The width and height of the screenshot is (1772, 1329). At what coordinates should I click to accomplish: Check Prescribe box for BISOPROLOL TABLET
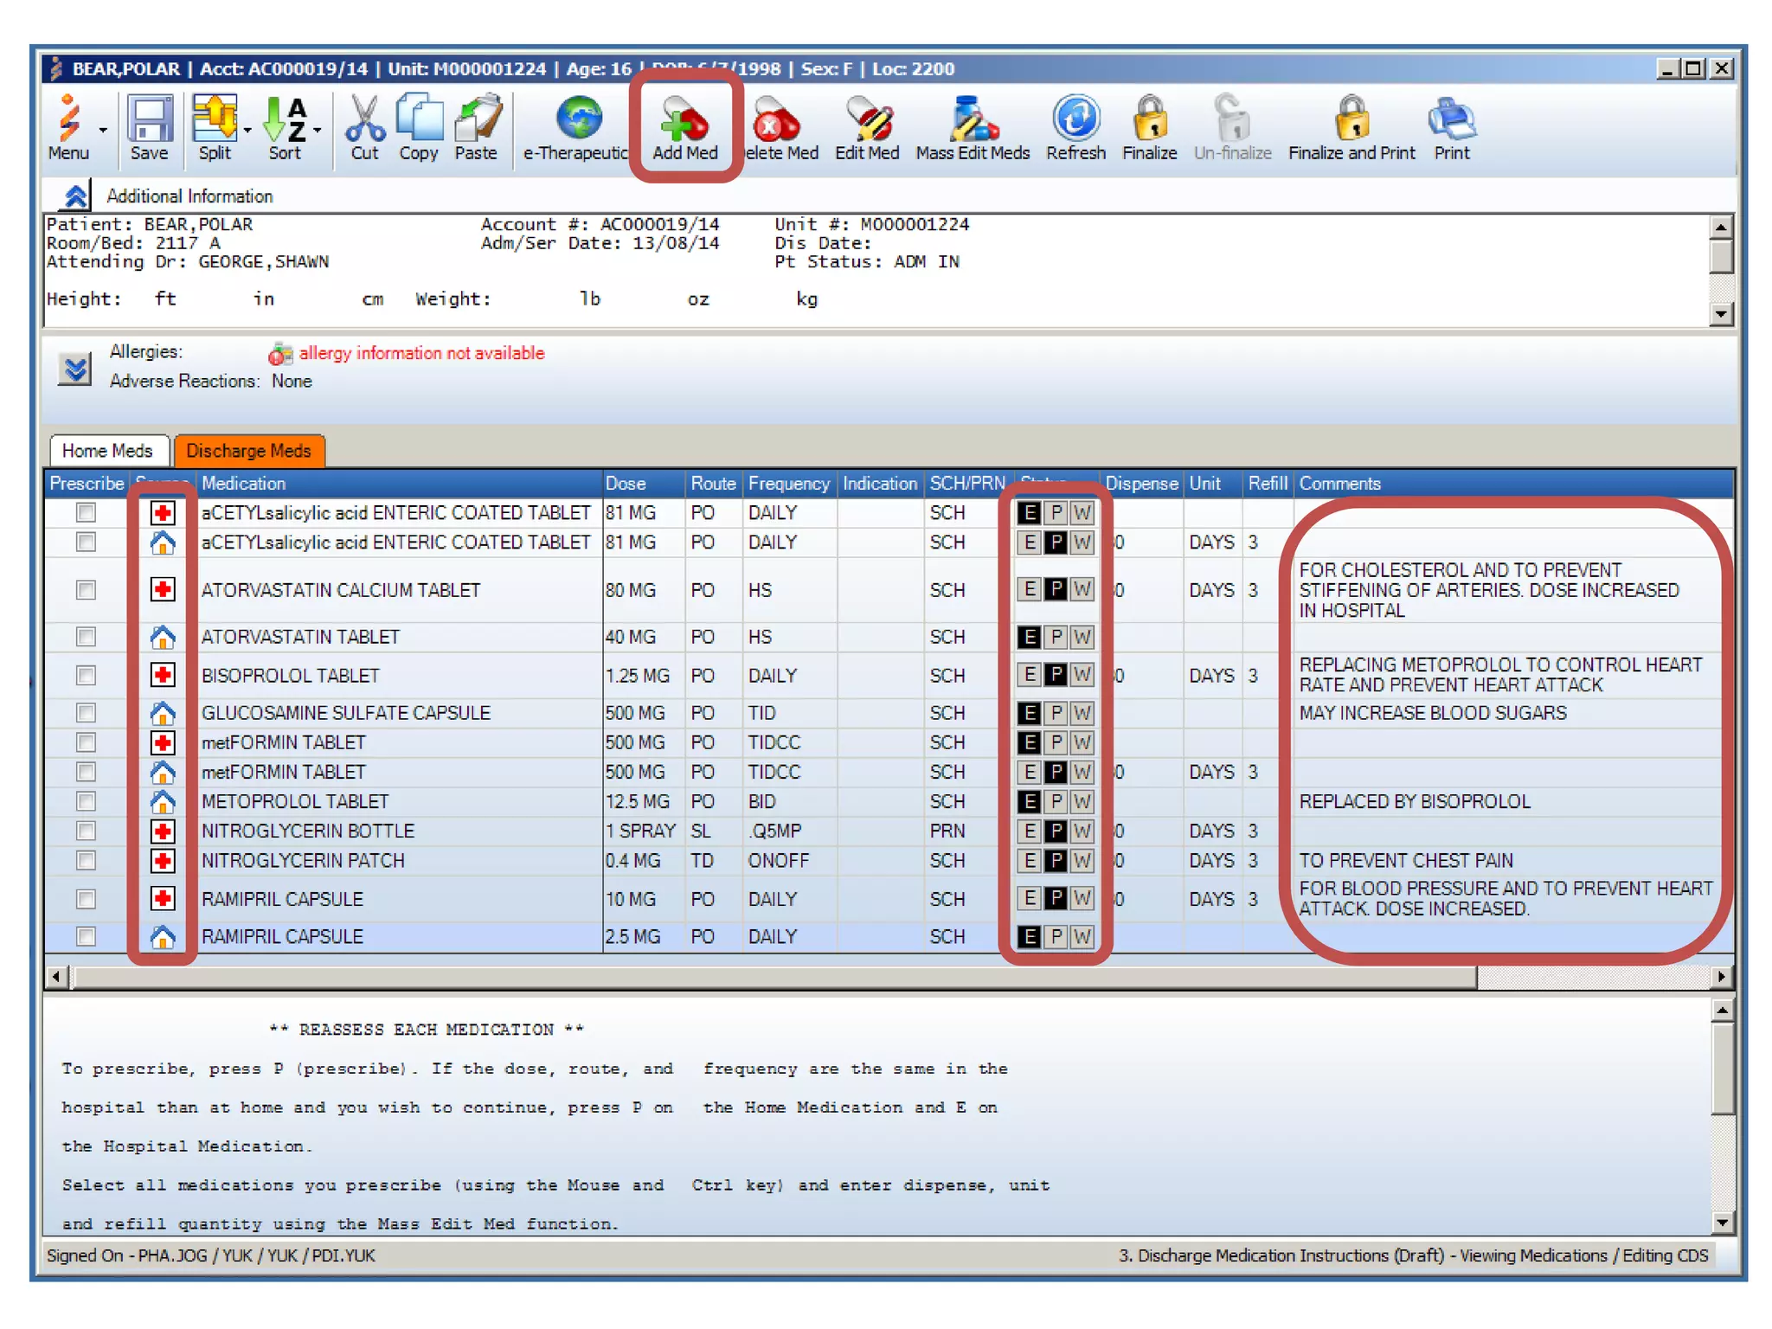pos(86,675)
